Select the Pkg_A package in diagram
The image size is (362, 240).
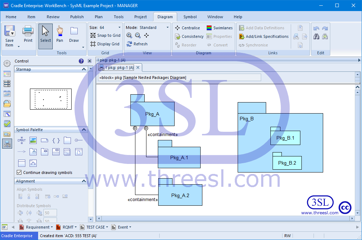152,114
